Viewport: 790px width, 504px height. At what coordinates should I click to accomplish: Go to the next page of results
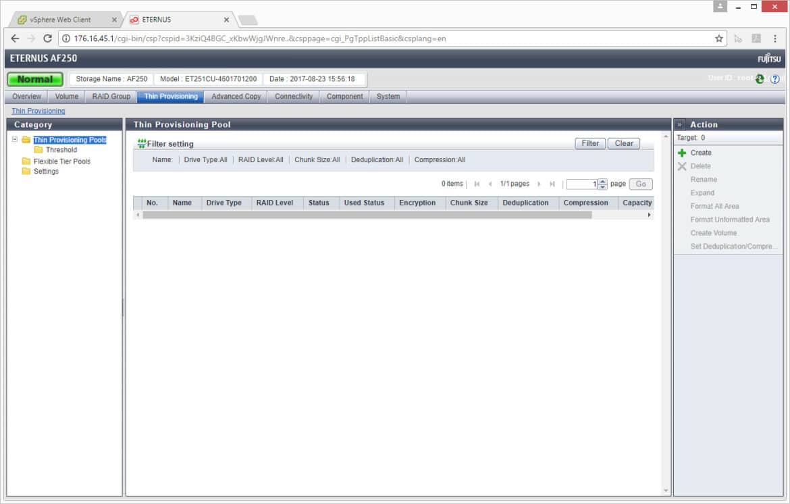tap(539, 184)
